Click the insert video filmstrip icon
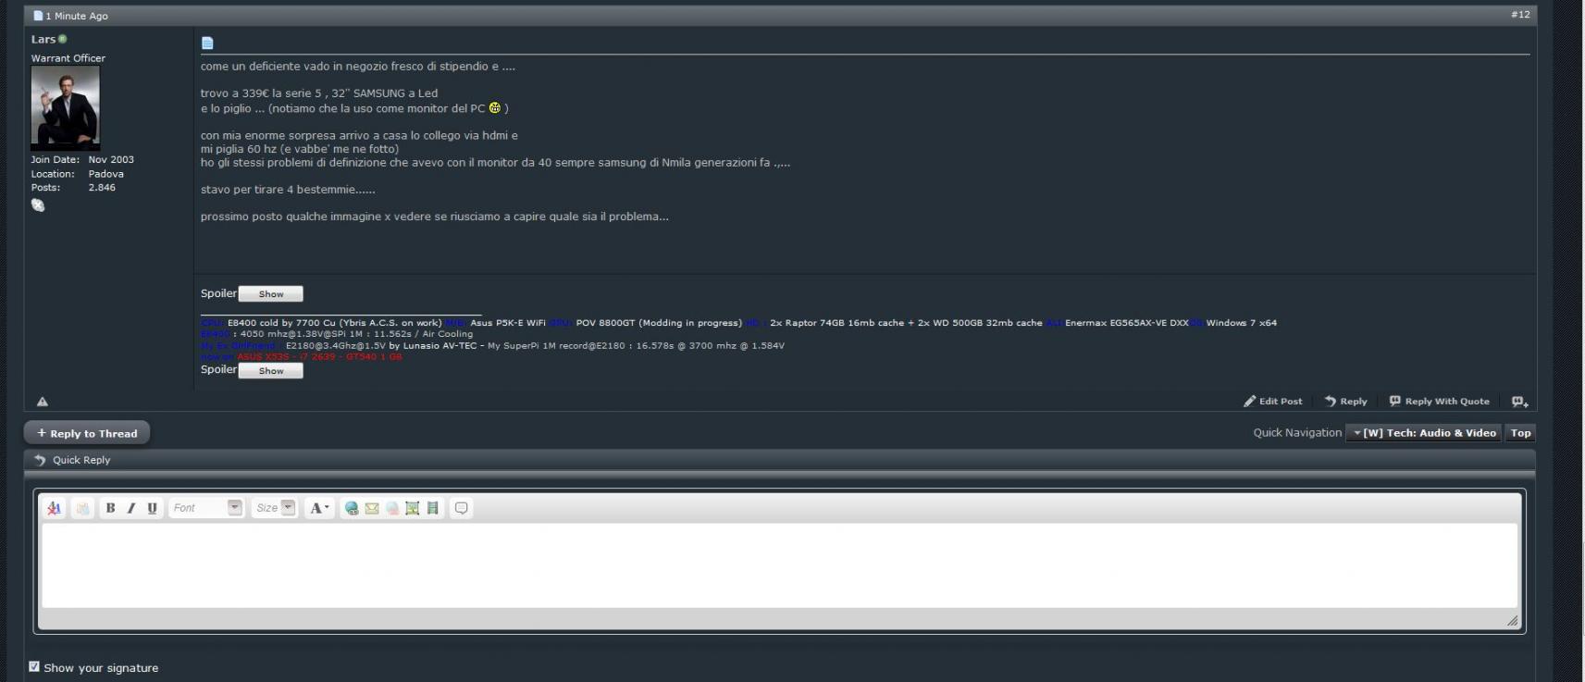The width and height of the screenshot is (1585, 682). coord(433,508)
